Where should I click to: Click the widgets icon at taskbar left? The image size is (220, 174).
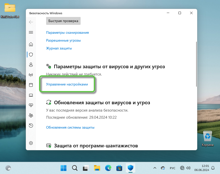(x=8, y=168)
